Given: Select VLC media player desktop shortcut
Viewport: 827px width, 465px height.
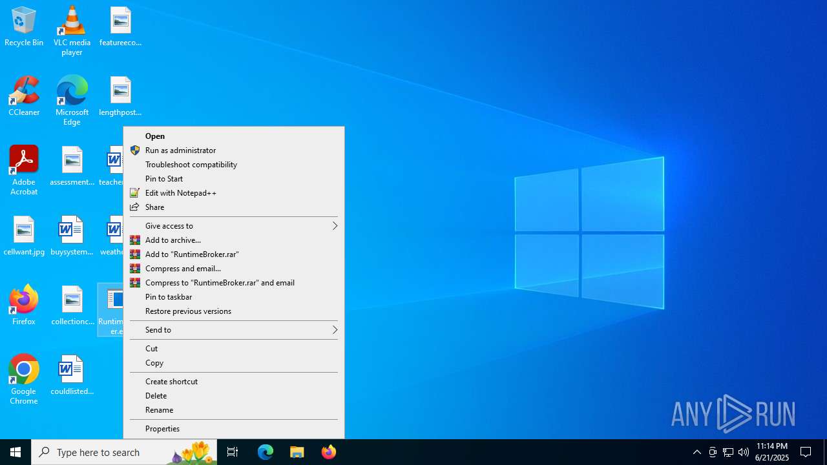Looking at the screenshot, I should [x=72, y=31].
